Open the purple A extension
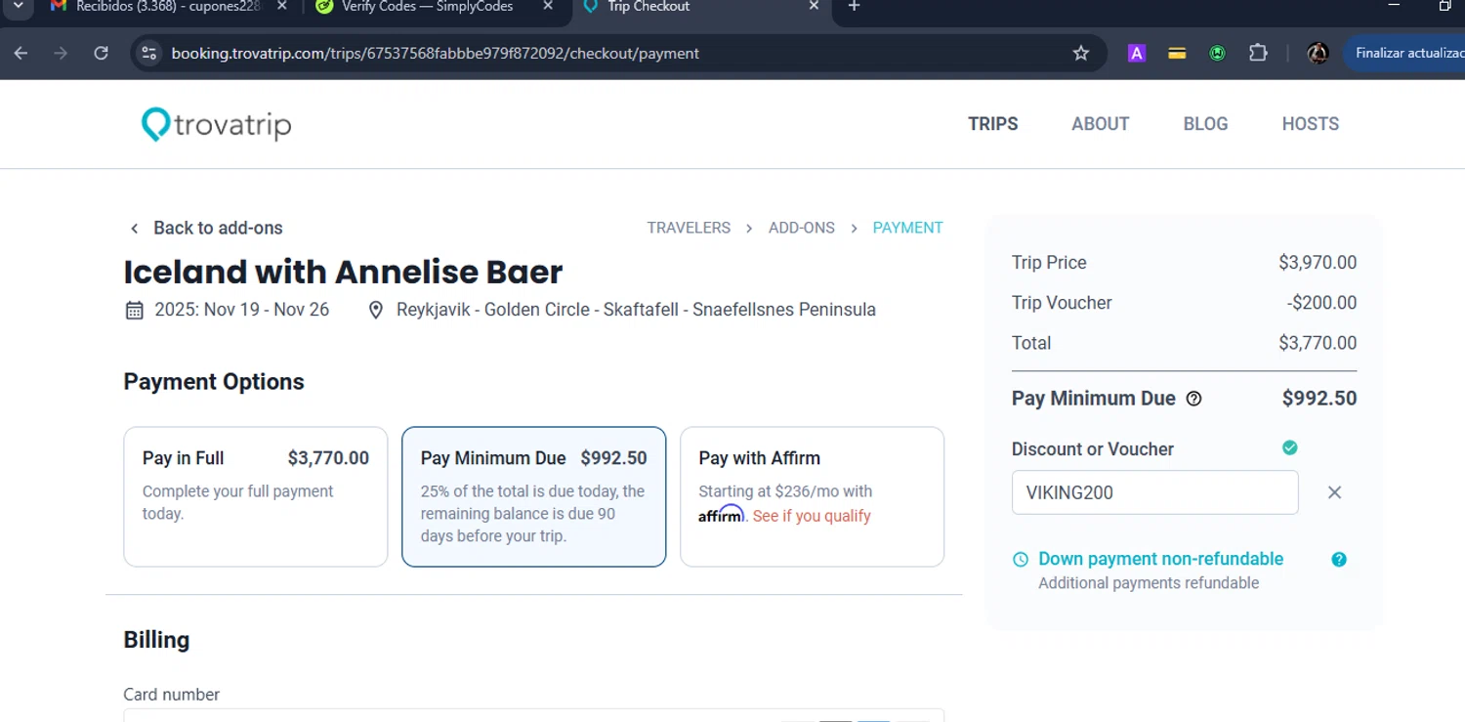This screenshot has height=722, width=1465. point(1136,54)
